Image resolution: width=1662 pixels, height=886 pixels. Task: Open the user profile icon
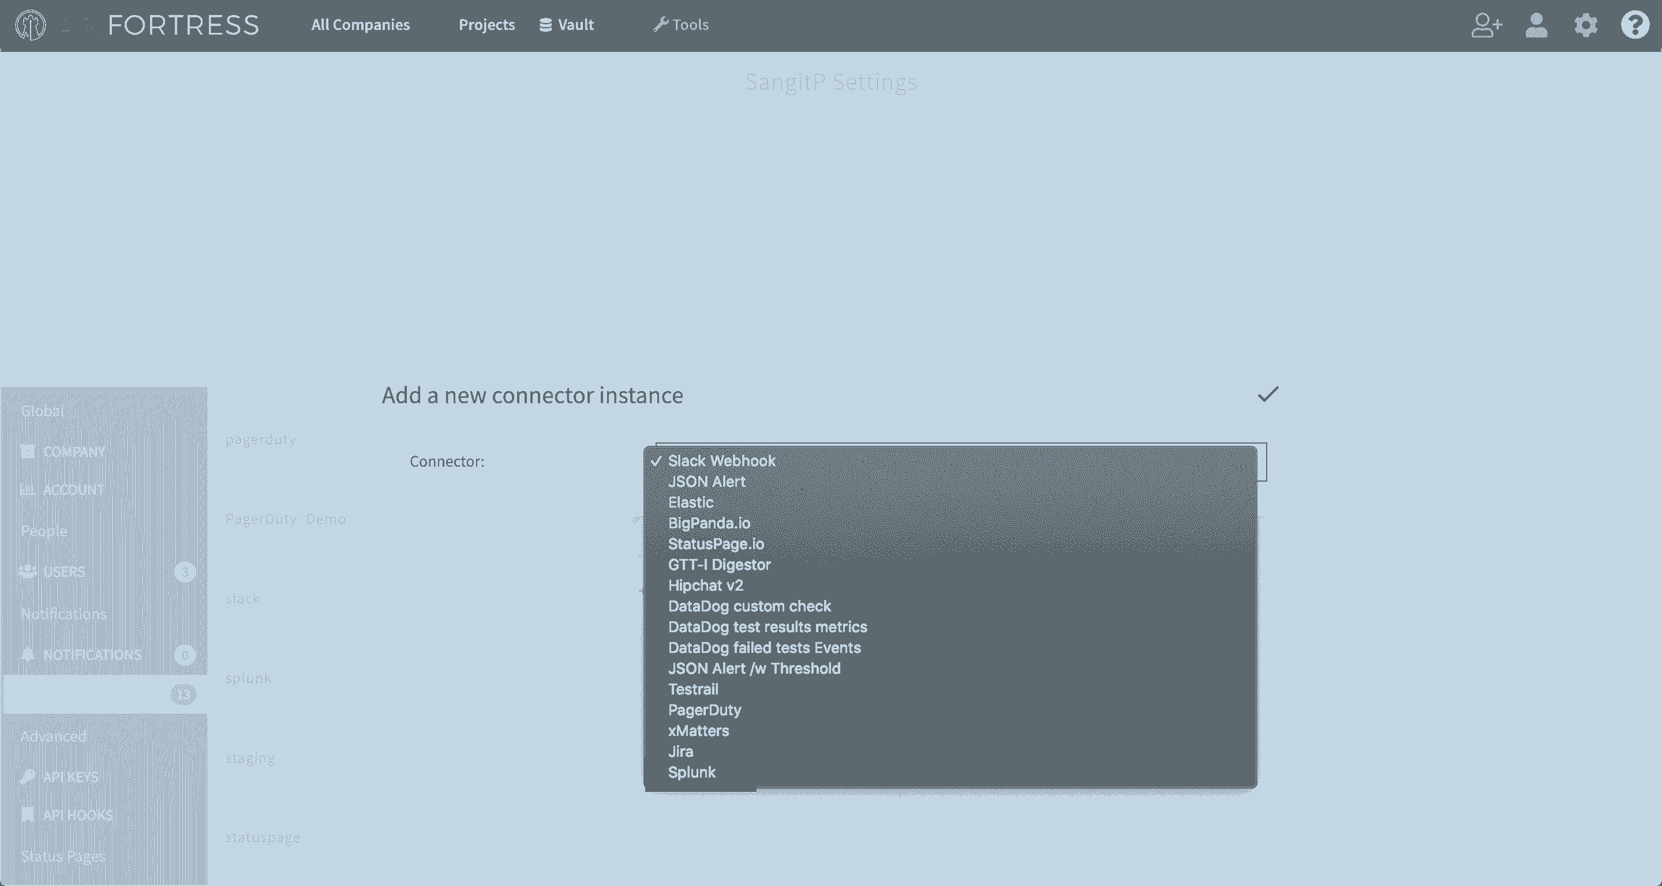[1536, 25]
